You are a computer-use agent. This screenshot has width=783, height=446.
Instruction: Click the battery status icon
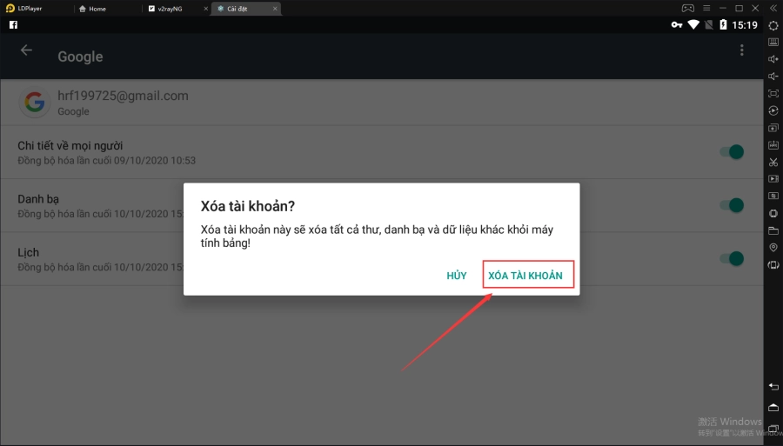[x=723, y=24]
